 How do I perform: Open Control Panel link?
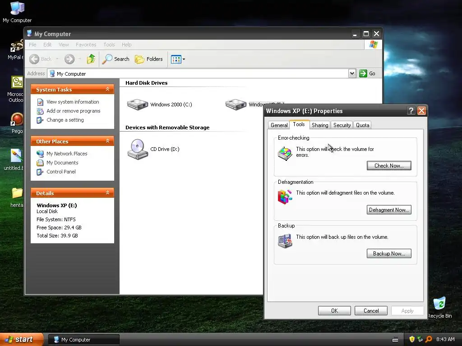[x=61, y=172]
